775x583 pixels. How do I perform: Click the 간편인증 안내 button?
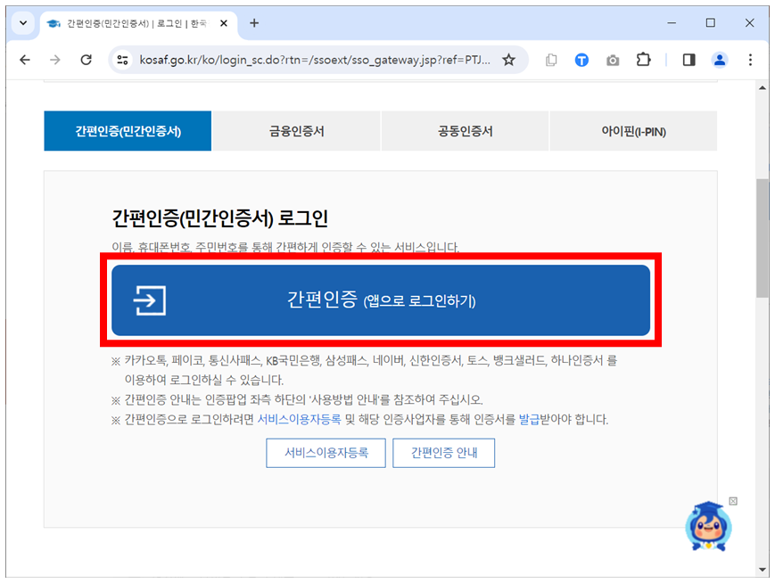tap(444, 453)
